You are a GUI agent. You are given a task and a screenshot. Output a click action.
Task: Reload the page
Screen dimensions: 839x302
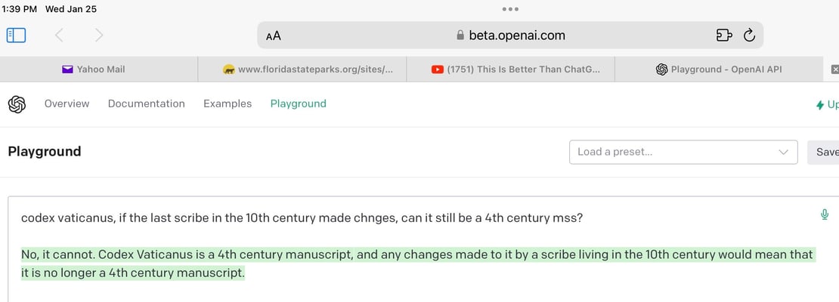tap(749, 35)
